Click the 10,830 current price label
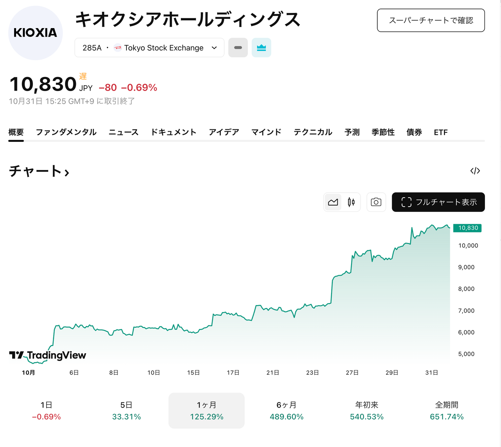501x447 pixels. click(468, 228)
